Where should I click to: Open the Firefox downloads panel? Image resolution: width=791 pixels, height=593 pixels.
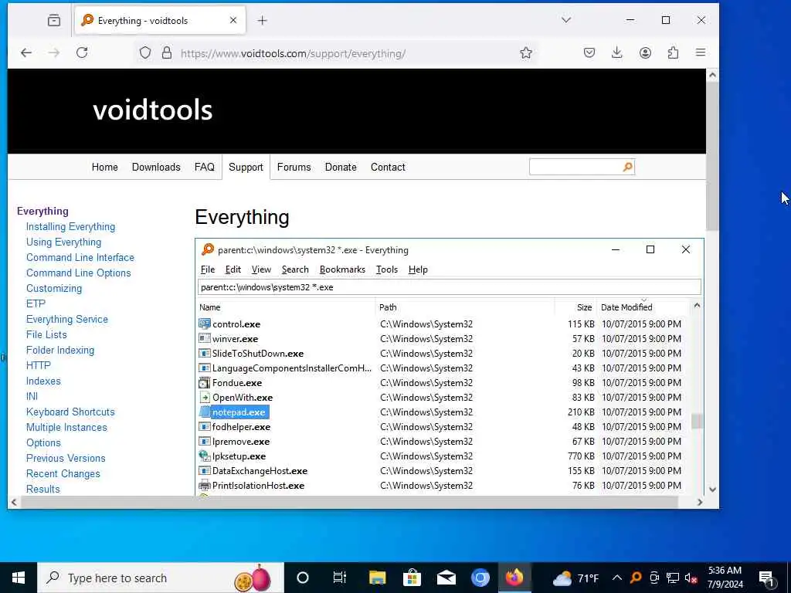click(616, 53)
